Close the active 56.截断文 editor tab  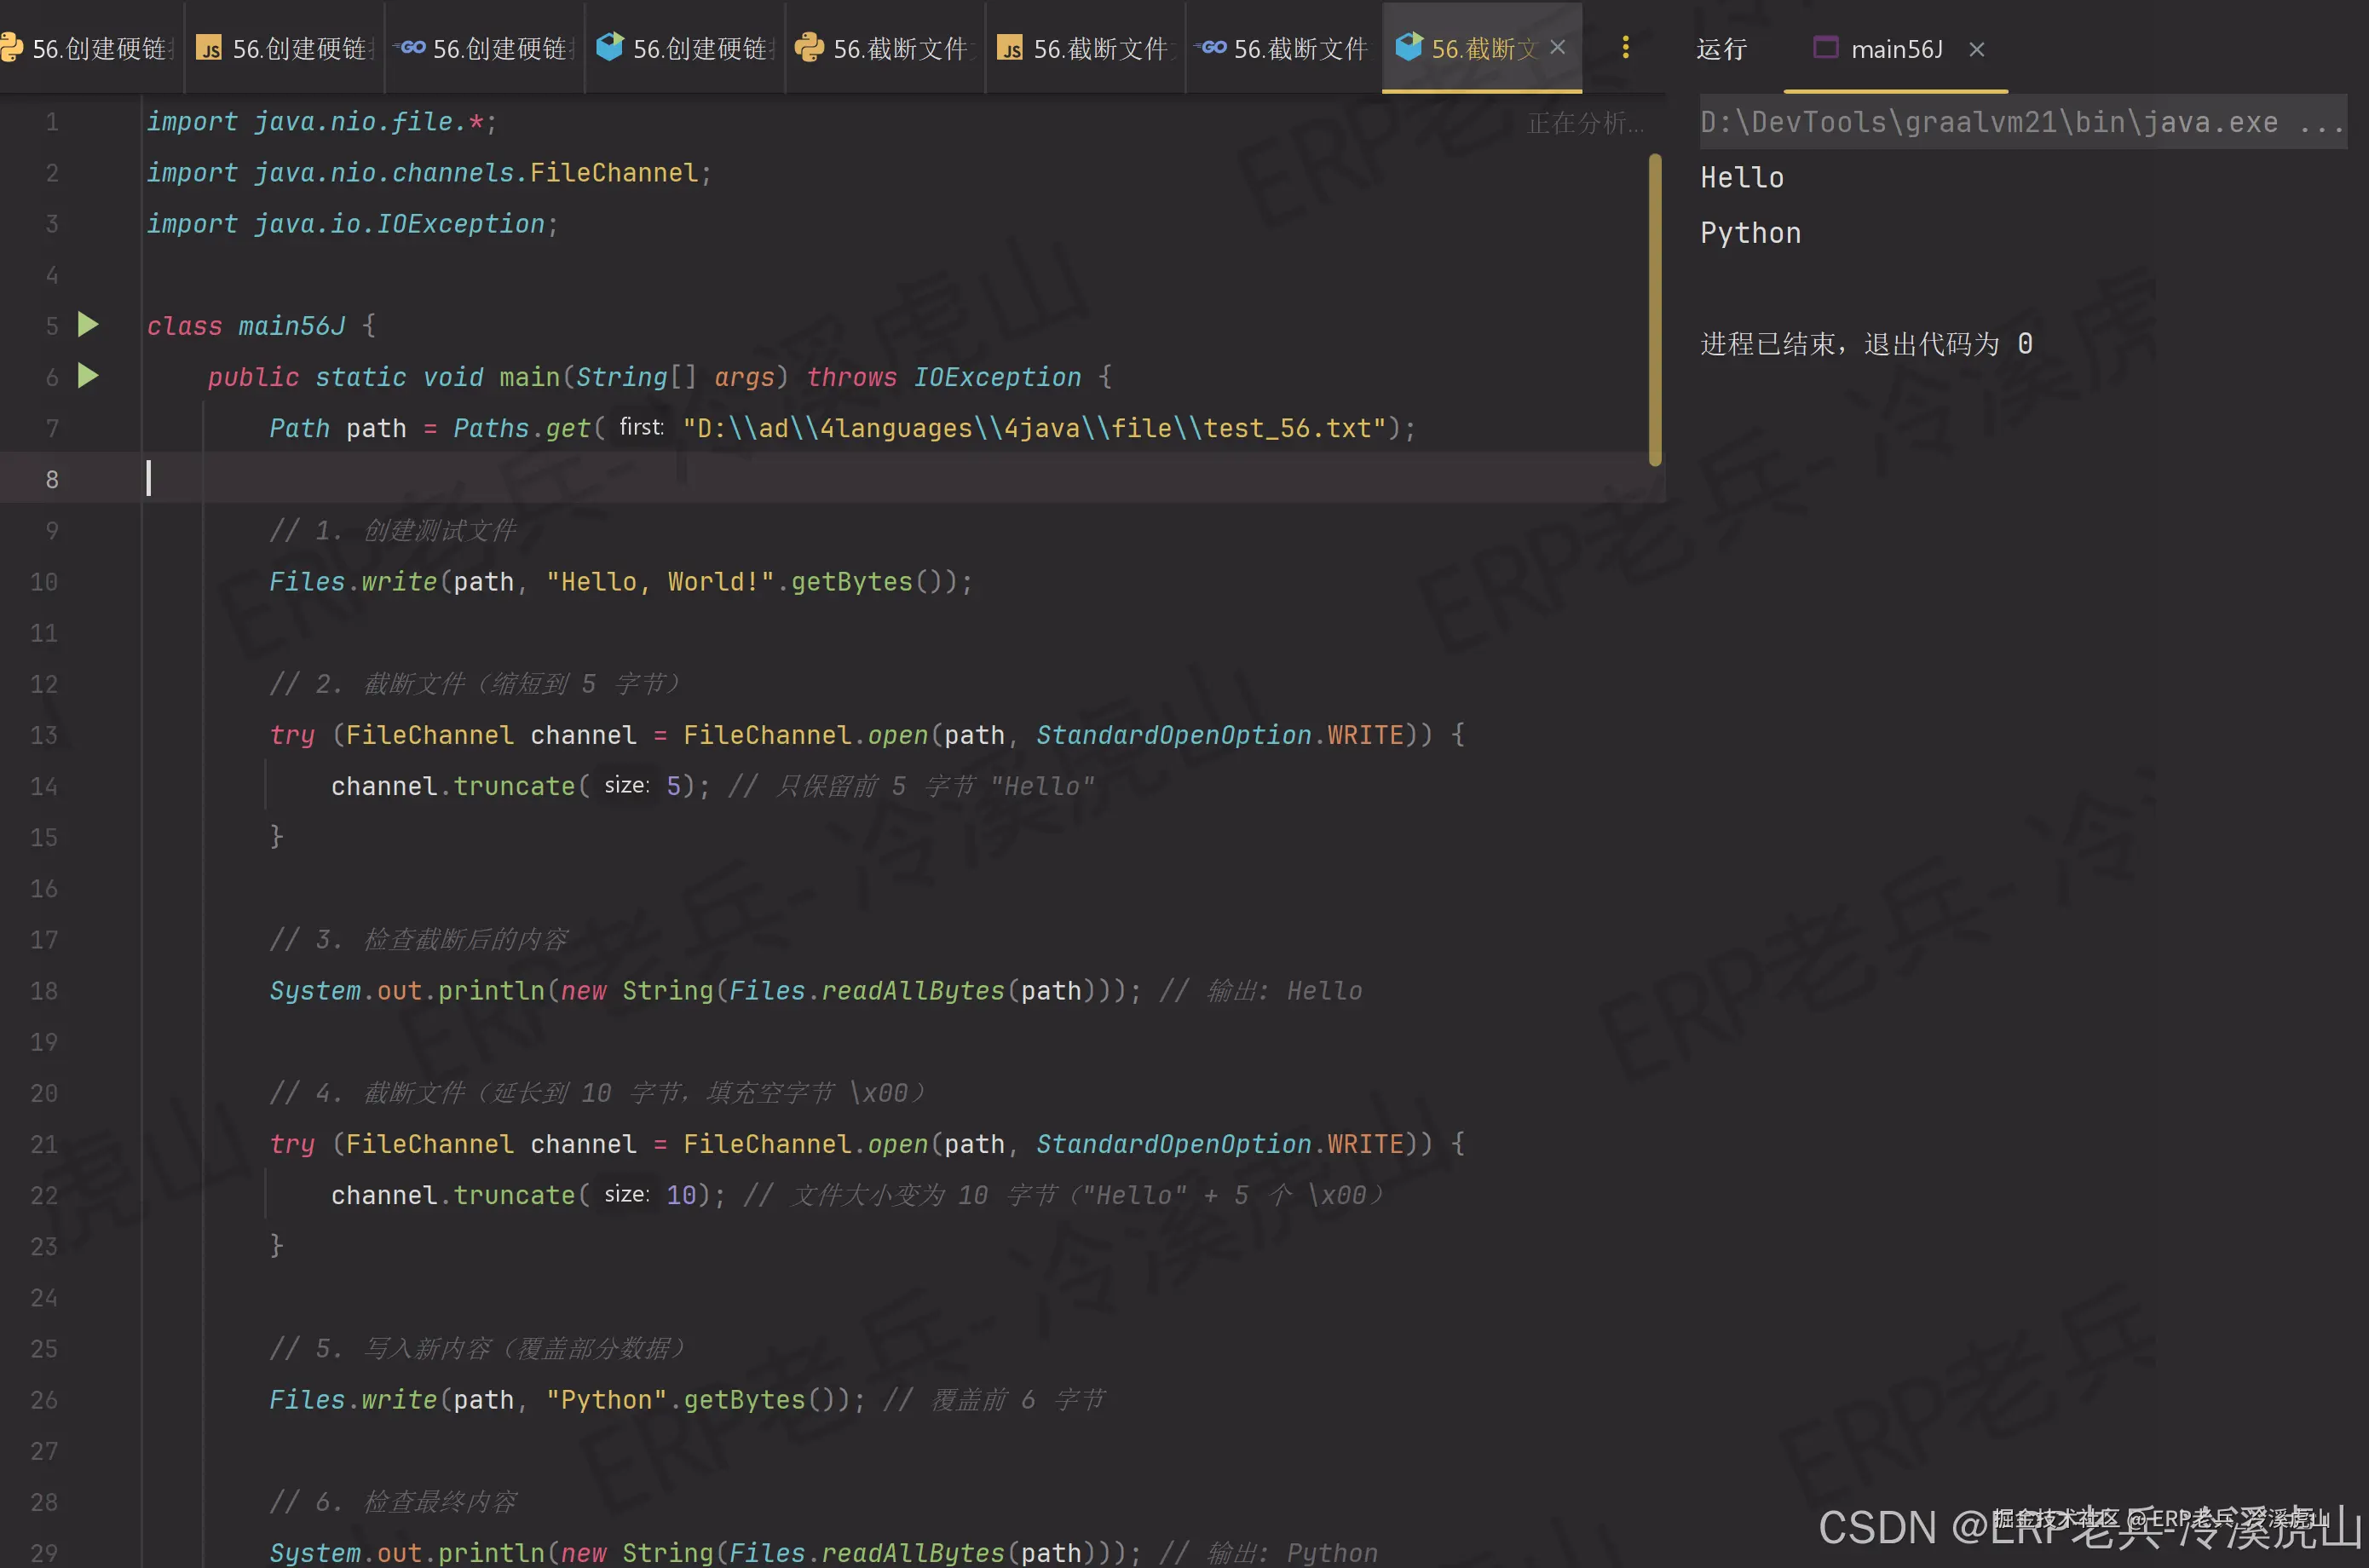coord(1557,47)
